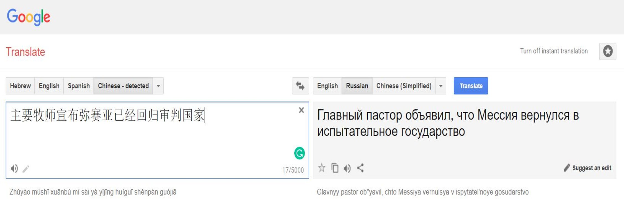Swap source and target languages

[x=300, y=86]
